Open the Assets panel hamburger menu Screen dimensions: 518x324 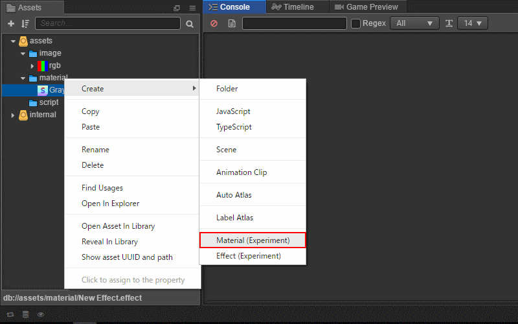pos(192,8)
